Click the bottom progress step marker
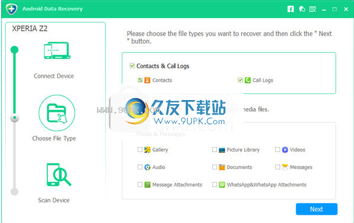Screen dimensions: 354x223 tap(15, 192)
